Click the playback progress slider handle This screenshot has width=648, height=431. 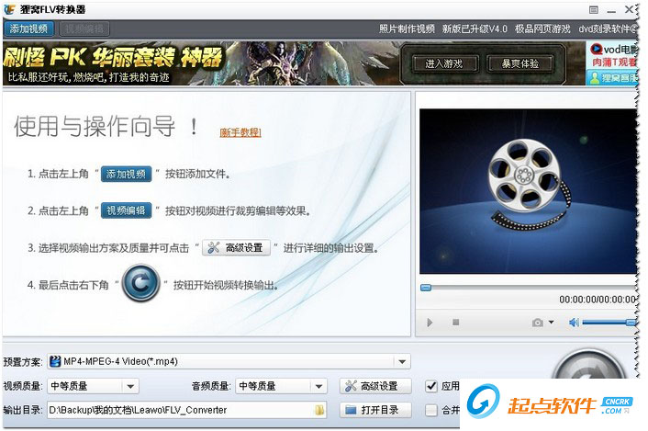coord(426,288)
